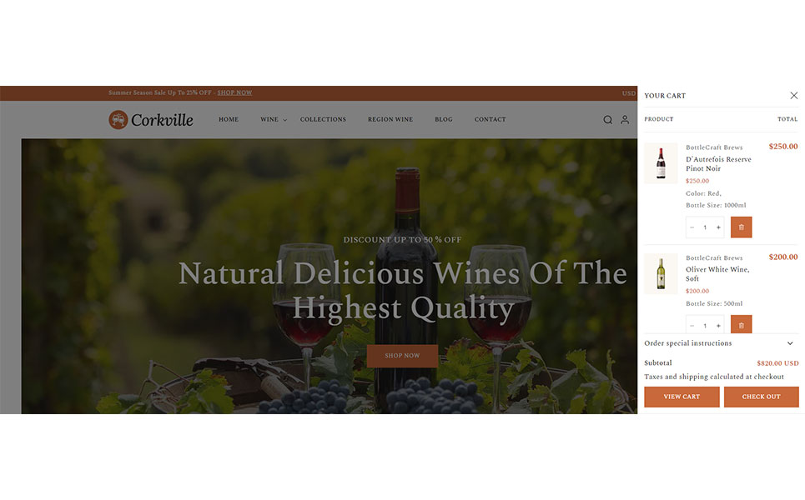Open the Oliver White Wine product title

tap(717, 274)
